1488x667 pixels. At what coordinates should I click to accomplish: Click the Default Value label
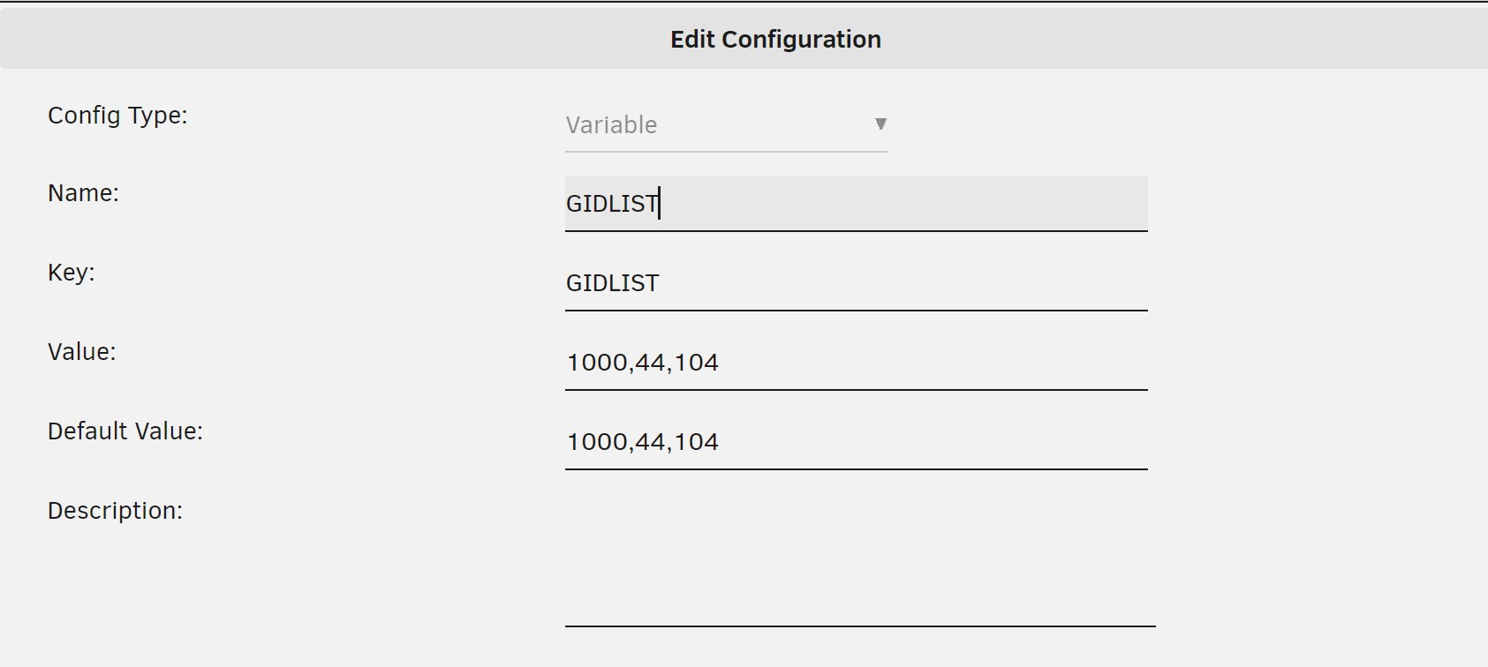click(x=125, y=431)
